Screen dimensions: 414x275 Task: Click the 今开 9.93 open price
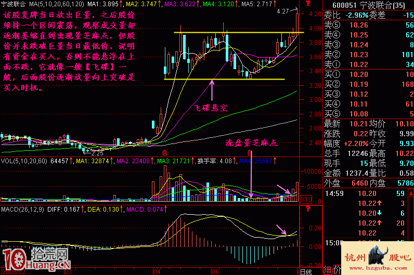[x=407, y=143]
